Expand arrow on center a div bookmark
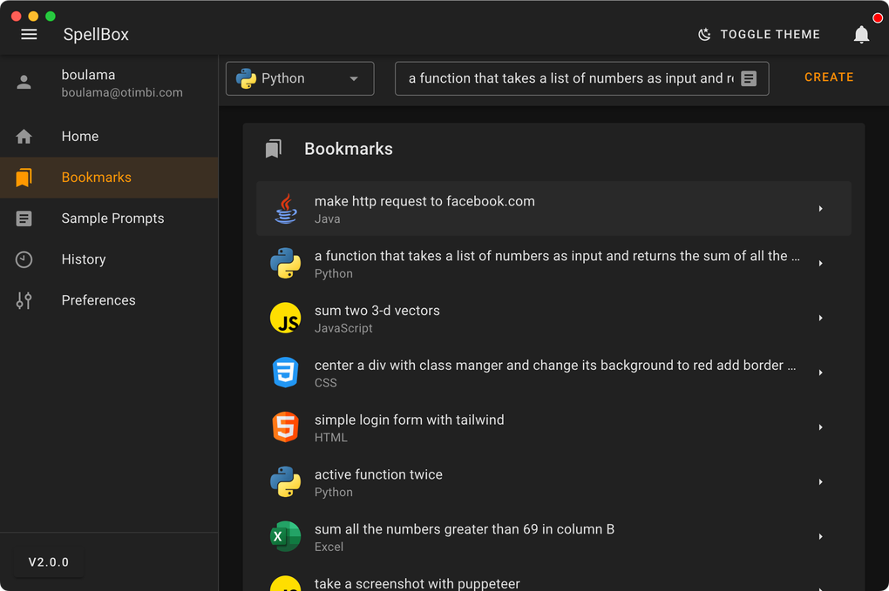The height and width of the screenshot is (591, 889). (820, 373)
